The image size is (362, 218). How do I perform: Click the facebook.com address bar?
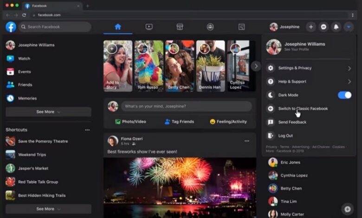189,15
